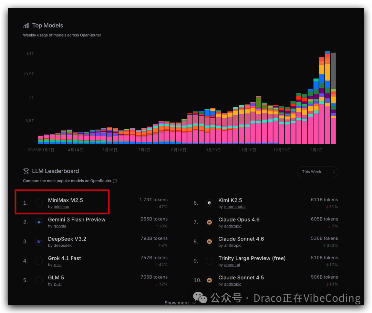Click the LLM Leaderboard heading
Screen dimensions: 372x313
55,171
